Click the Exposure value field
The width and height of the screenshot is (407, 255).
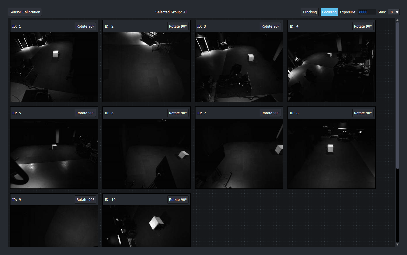tap(367, 12)
